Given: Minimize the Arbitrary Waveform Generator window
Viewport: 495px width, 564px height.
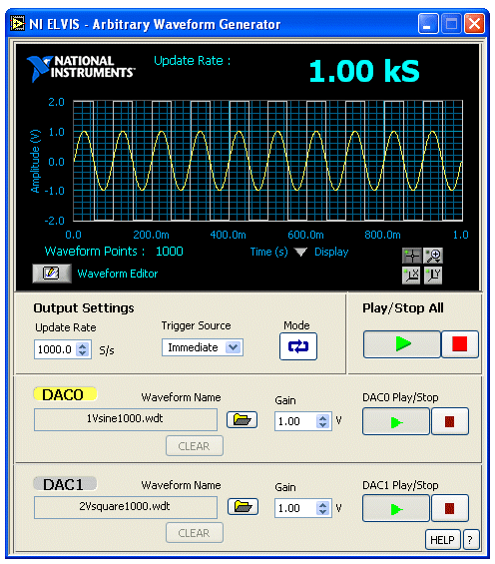Looking at the screenshot, I should tap(428, 24).
